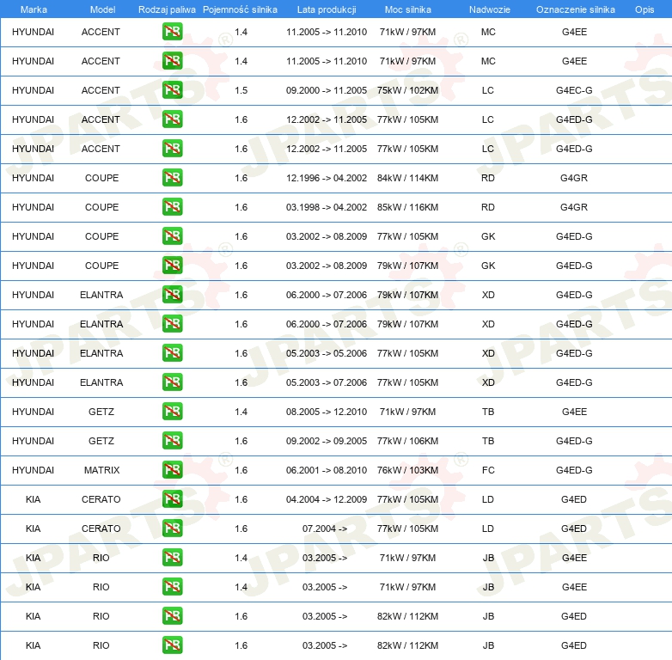Image resolution: width=672 pixels, height=660 pixels.
Task: Click the fuel icon in the Getz 1.4 row
Action: tap(172, 411)
